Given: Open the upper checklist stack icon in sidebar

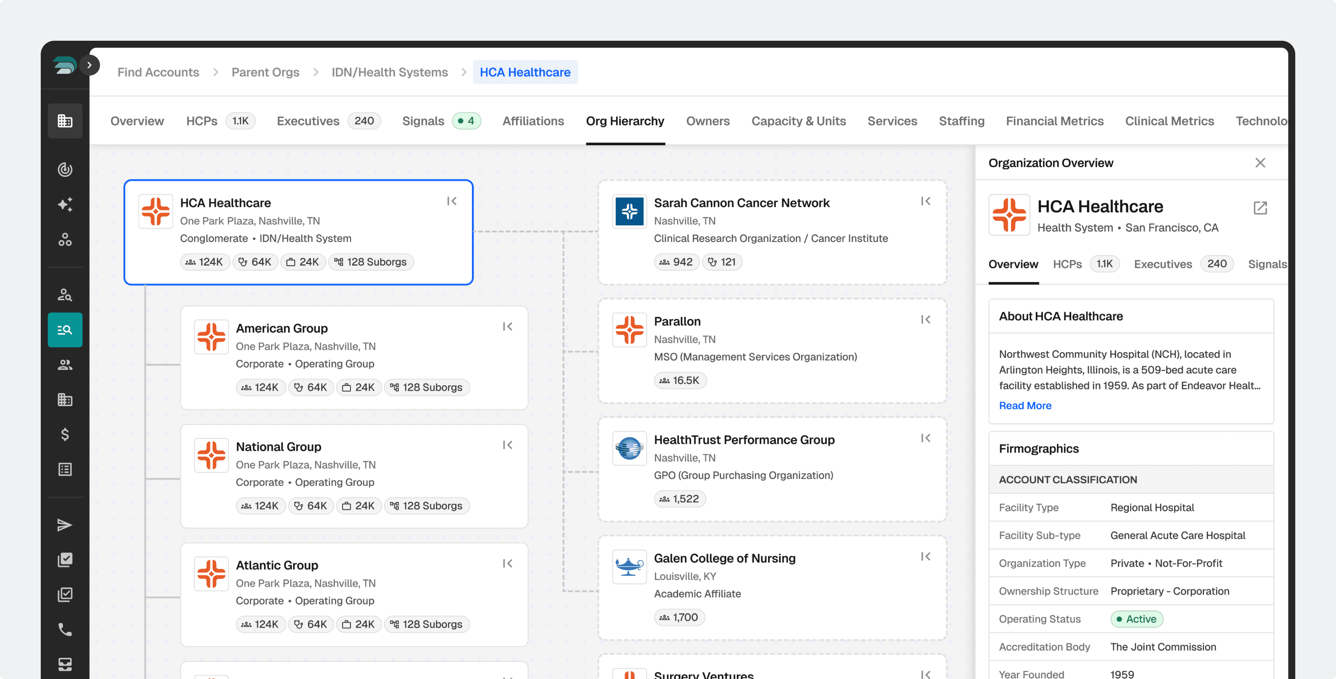Looking at the screenshot, I should 65,559.
